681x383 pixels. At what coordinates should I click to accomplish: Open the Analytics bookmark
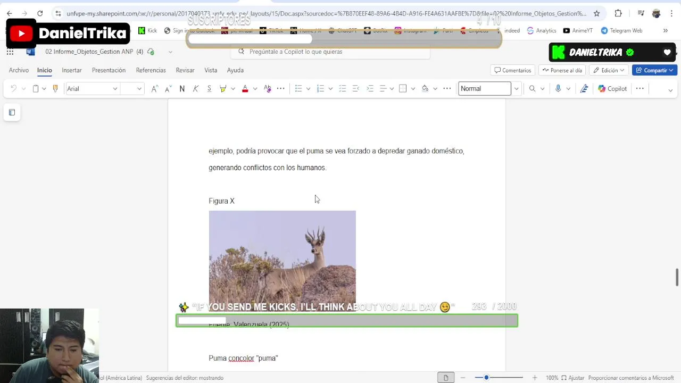(541, 30)
